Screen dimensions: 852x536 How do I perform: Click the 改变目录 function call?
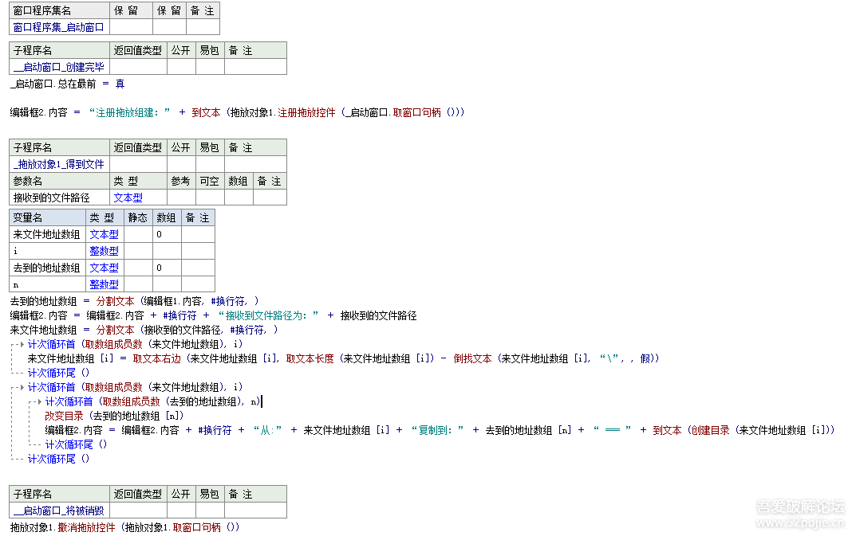64,415
